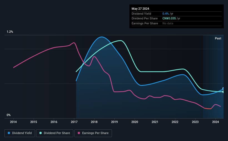Click the 1.2% y-axis label
Viewport: 228px width, 141px height.
(10, 32)
